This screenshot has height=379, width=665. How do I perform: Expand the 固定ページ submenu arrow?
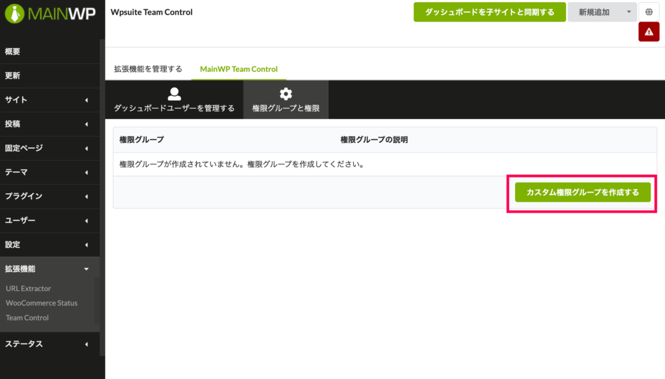click(x=86, y=148)
